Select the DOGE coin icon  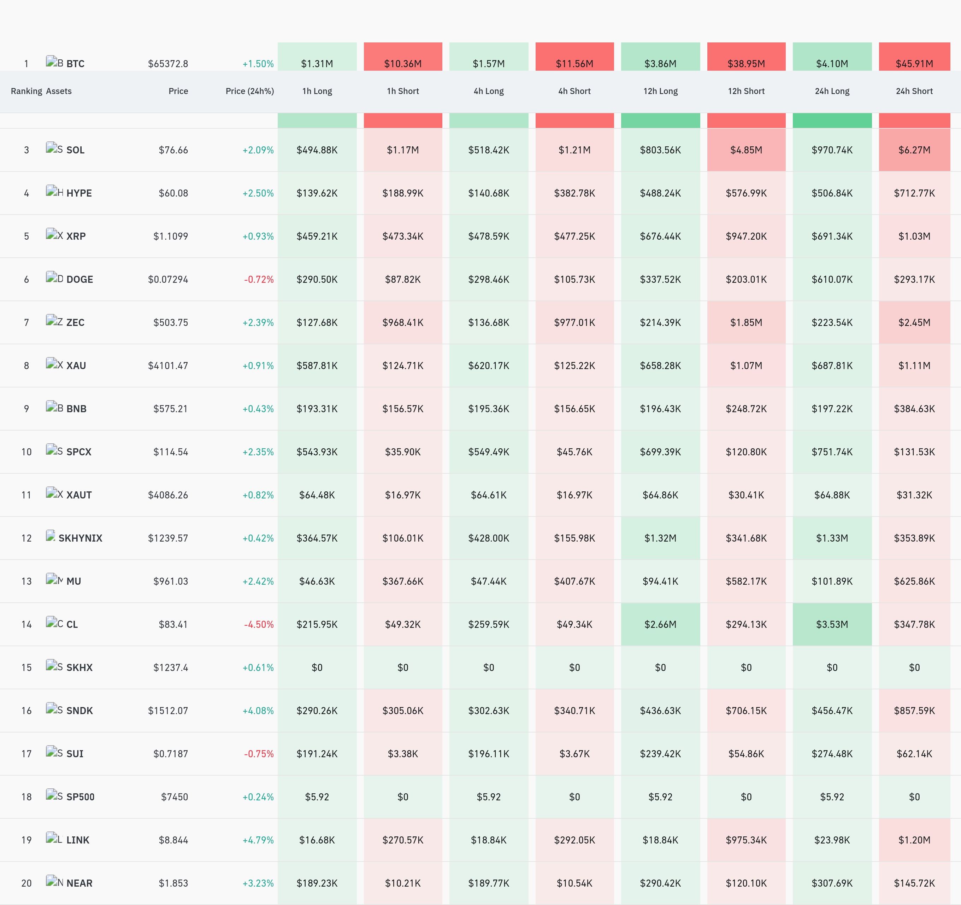(x=54, y=278)
